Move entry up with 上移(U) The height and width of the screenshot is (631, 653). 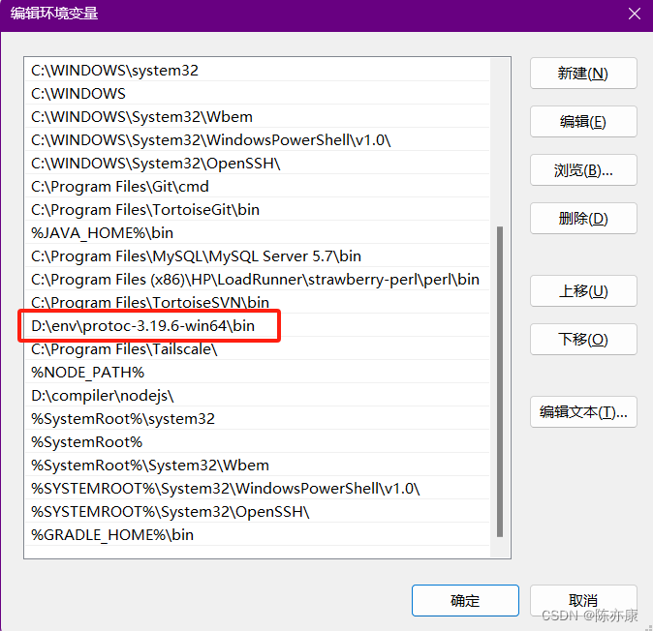[583, 290]
